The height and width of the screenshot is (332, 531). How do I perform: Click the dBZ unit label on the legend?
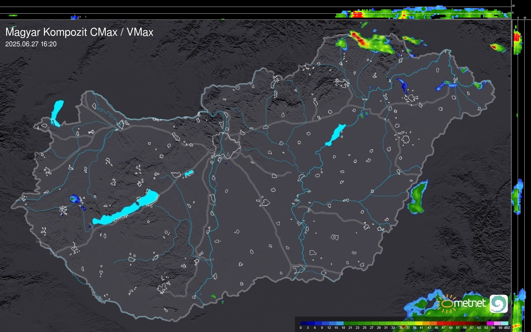tap(507, 328)
